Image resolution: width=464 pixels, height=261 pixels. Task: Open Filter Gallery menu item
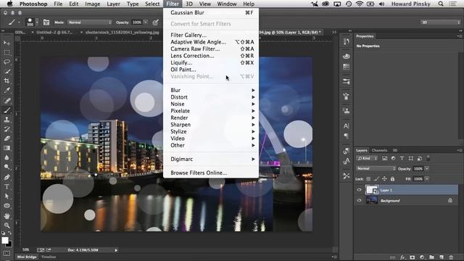click(211, 36)
